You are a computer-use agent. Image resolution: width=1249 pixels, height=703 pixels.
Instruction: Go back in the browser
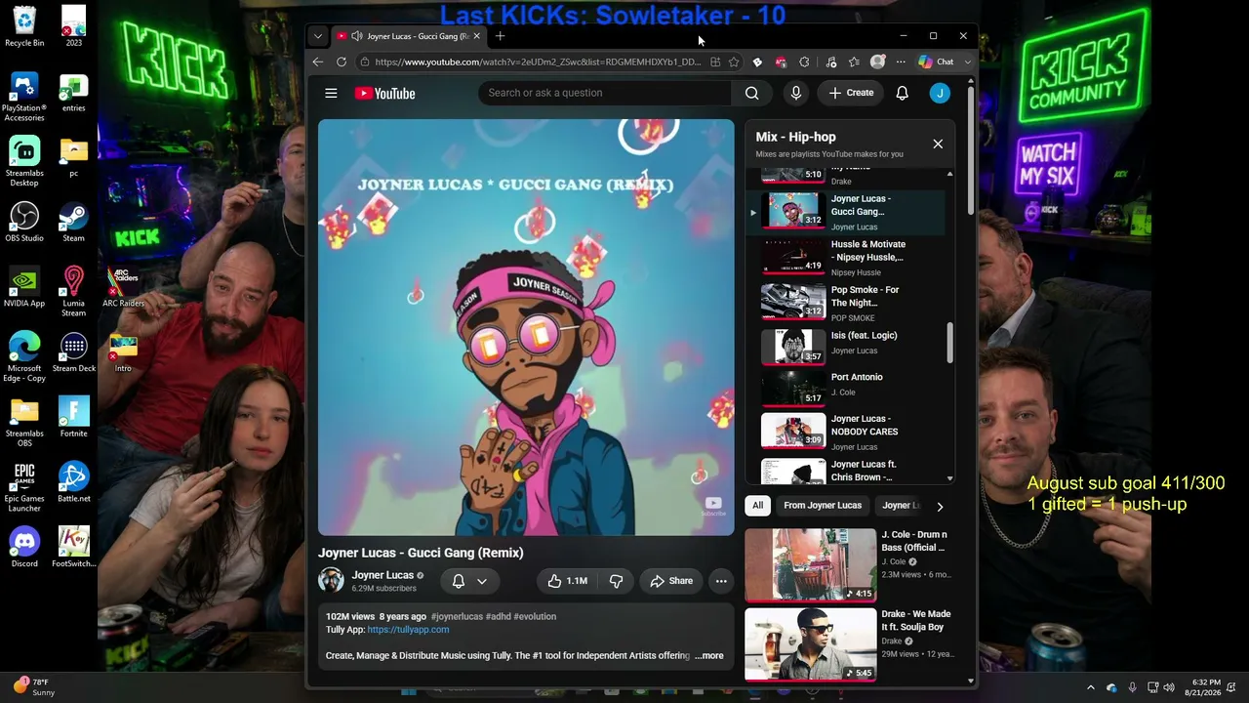click(x=318, y=62)
